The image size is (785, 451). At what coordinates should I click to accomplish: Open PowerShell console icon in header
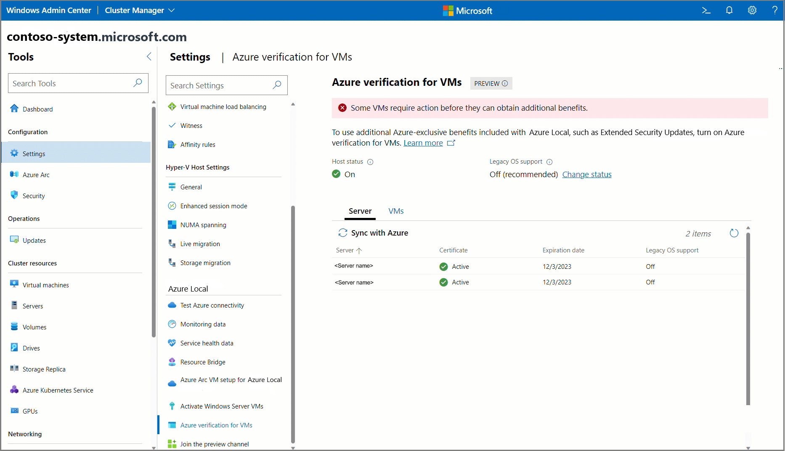click(706, 11)
